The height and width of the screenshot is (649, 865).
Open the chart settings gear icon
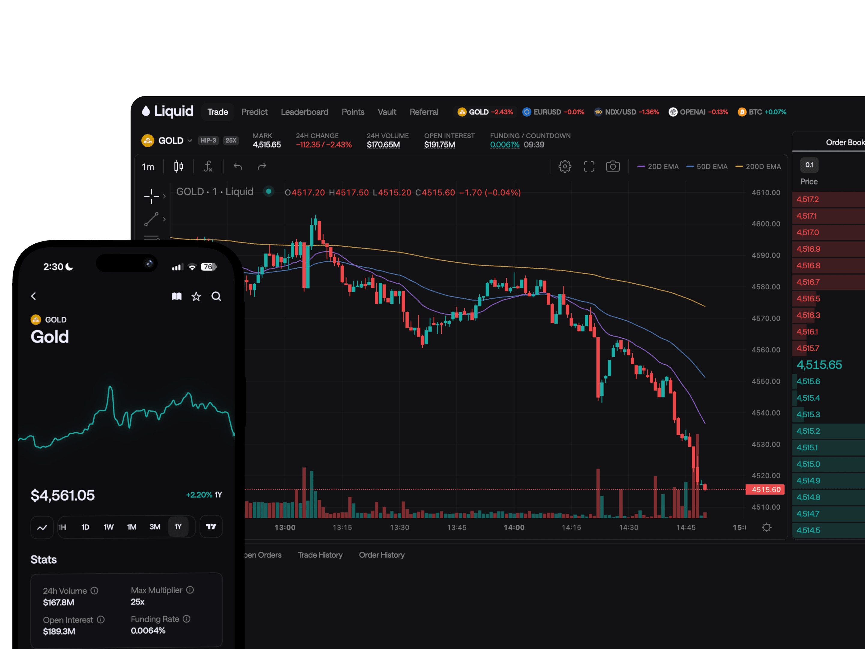565,166
